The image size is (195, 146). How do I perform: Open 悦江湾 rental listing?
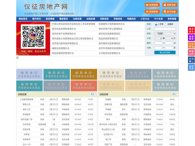108,140
